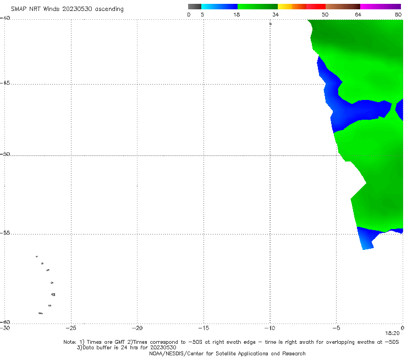Click the colorbar label "80"
The image size is (407, 357).
(398, 14)
